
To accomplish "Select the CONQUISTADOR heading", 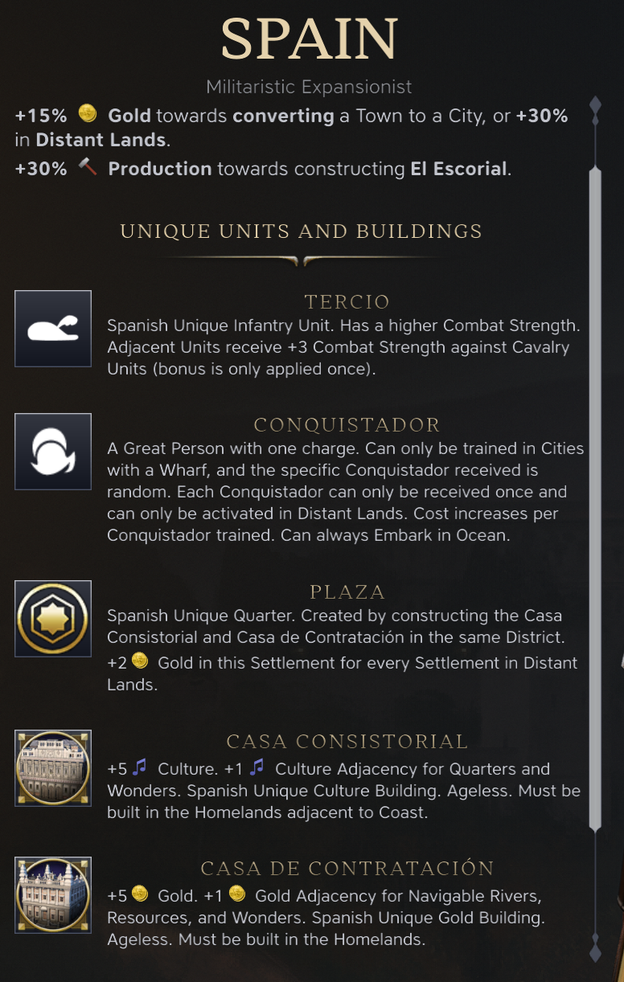I will click(347, 424).
